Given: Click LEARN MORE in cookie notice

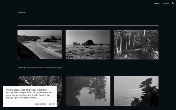Looking at the screenshot, I should point(40,104).
